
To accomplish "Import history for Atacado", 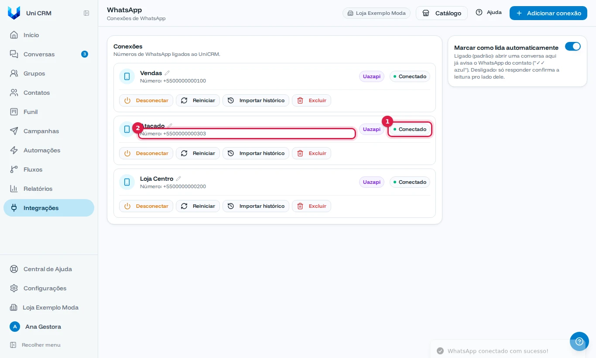I will tap(256, 153).
